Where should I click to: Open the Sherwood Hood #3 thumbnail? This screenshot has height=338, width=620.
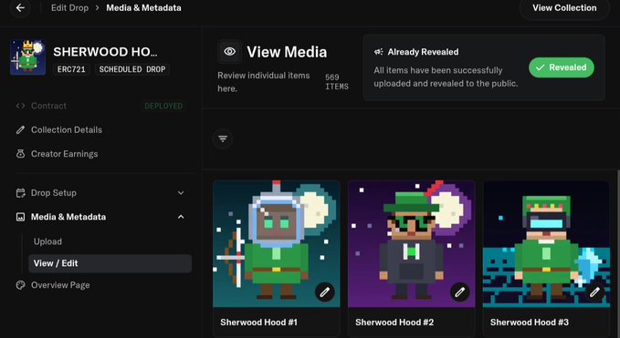click(x=546, y=244)
